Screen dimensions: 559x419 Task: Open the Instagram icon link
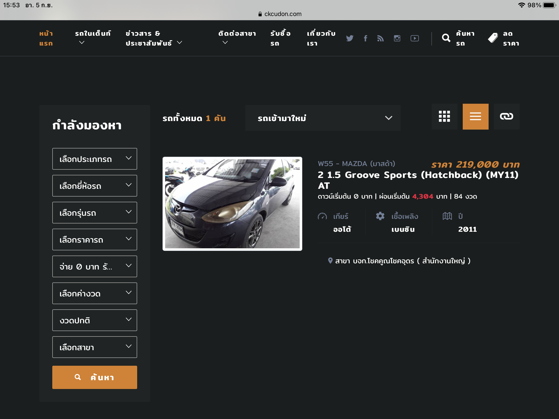click(397, 38)
